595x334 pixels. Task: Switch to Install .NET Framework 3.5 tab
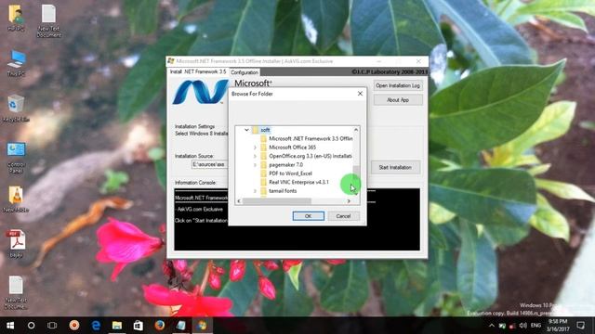(198, 71)
